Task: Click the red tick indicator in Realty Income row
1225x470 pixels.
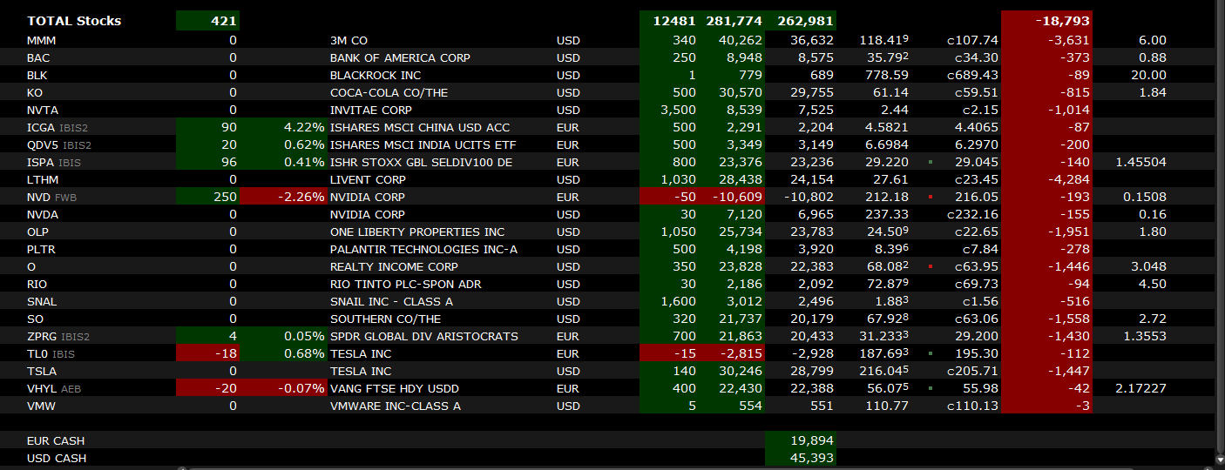Action: [x=931, y=266]
